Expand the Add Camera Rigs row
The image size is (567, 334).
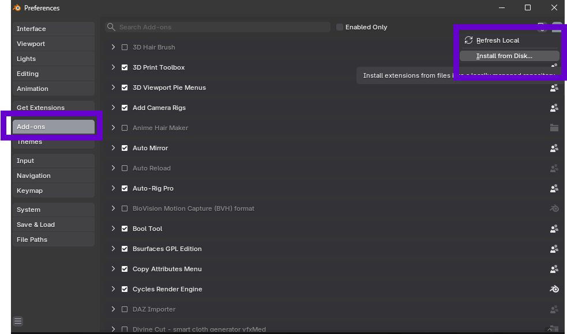pos(113,108)
